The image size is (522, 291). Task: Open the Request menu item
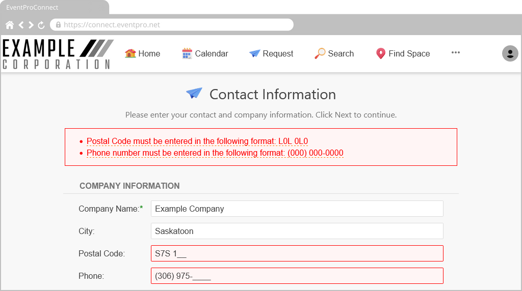271,53
